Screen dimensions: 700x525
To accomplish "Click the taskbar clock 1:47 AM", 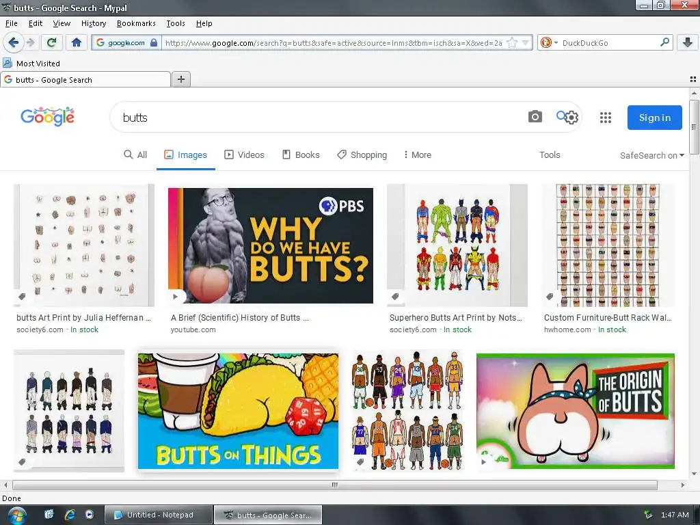I will tap(675, 515).
